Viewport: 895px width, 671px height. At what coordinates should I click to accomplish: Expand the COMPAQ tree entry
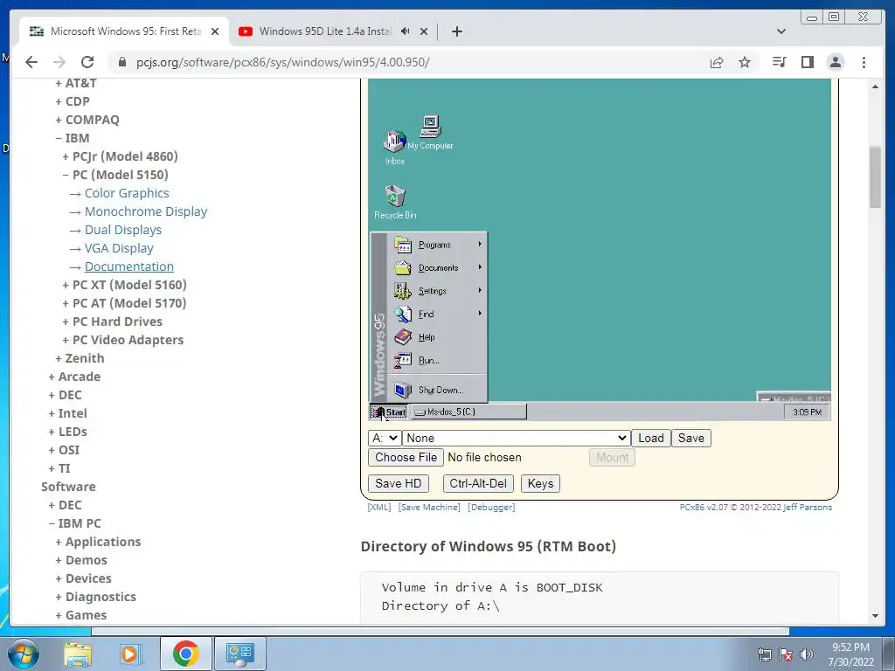(87, 120)
